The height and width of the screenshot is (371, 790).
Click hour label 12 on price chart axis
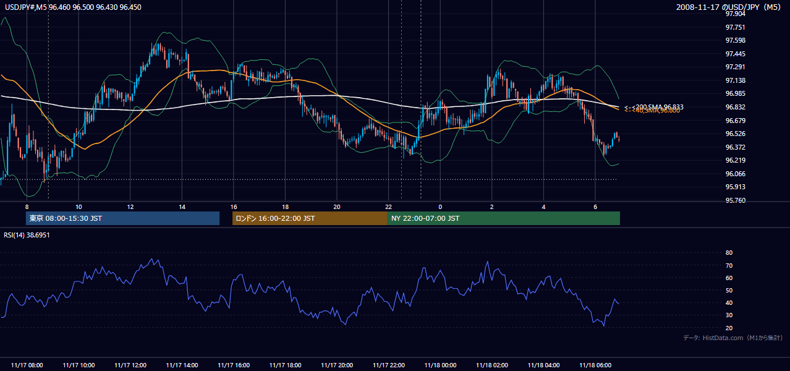tap(130, 207)
